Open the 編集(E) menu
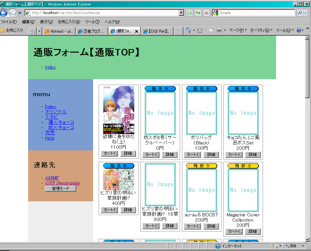Viewport: 311px width, 251px height. pyautogui.click(x=28, y=22)
